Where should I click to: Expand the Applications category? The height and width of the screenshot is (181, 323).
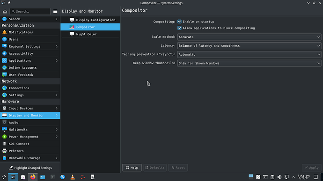[x=30, y=60]
